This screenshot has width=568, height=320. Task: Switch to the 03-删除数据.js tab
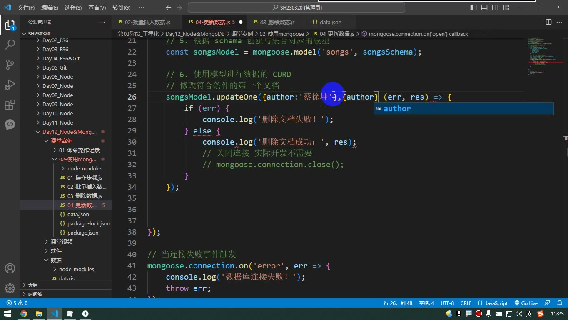pyautogui.click(x=277, y=22)
